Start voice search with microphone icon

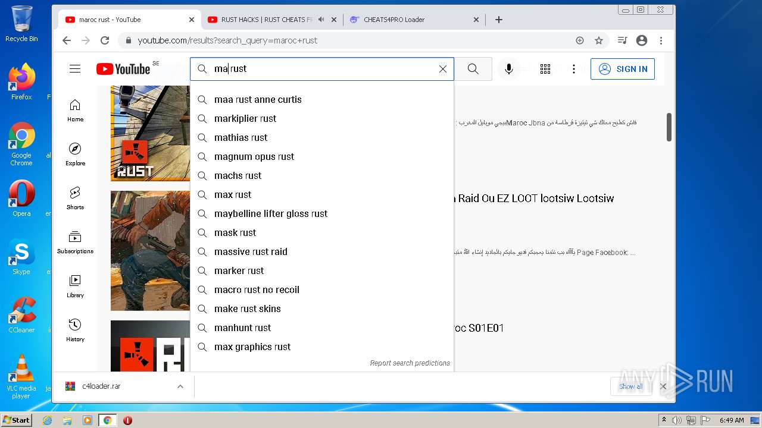pos(509,69)
